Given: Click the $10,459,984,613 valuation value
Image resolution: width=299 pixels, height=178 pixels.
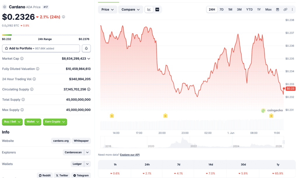Looking at the screenshot, I should 78,69.
